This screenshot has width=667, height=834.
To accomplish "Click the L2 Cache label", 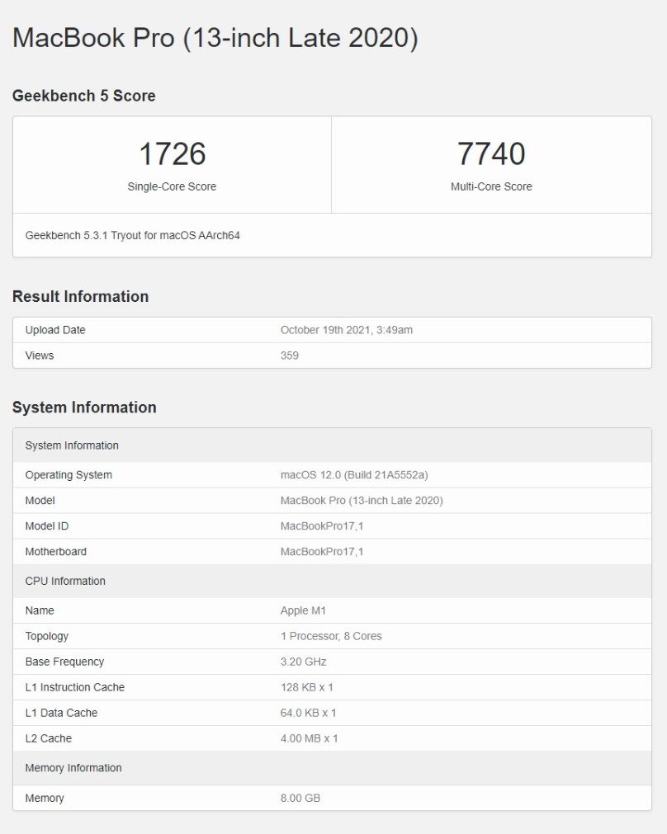I will click(x=49, y=738).
